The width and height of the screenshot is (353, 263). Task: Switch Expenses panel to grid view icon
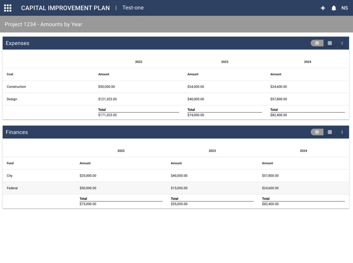(330, 43)
